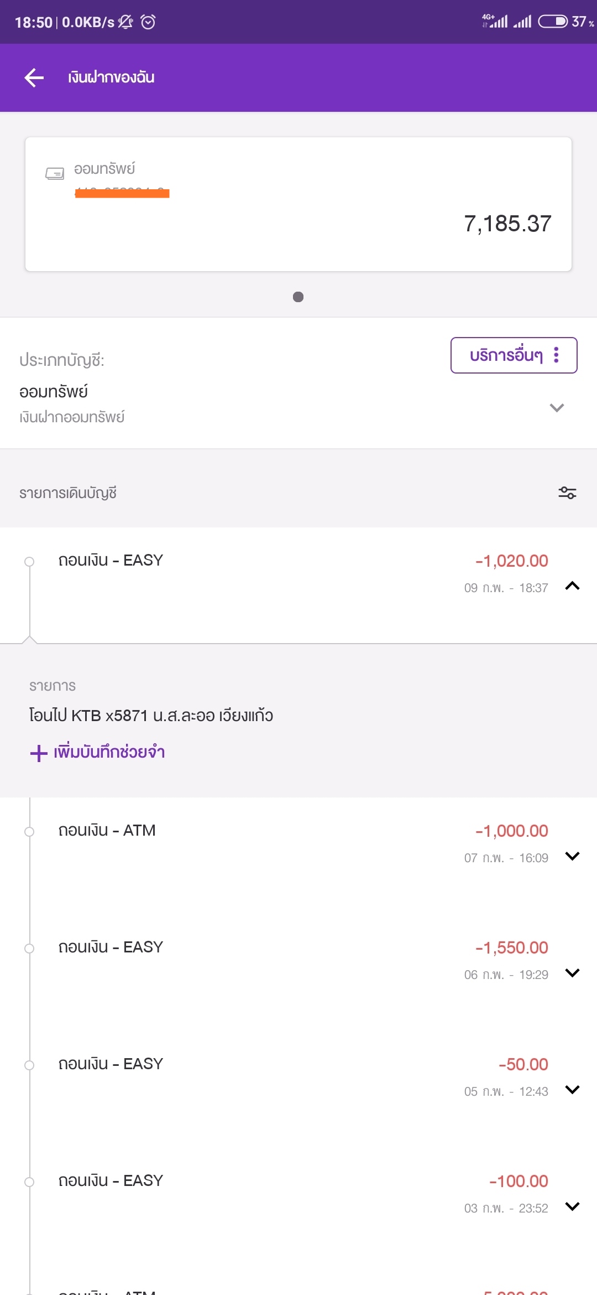This screenshot has height=1295, width=597.
Task: Expand the -100.00 withdrawal on 03 ก.พ.
Action: [x=573, y=1206]
